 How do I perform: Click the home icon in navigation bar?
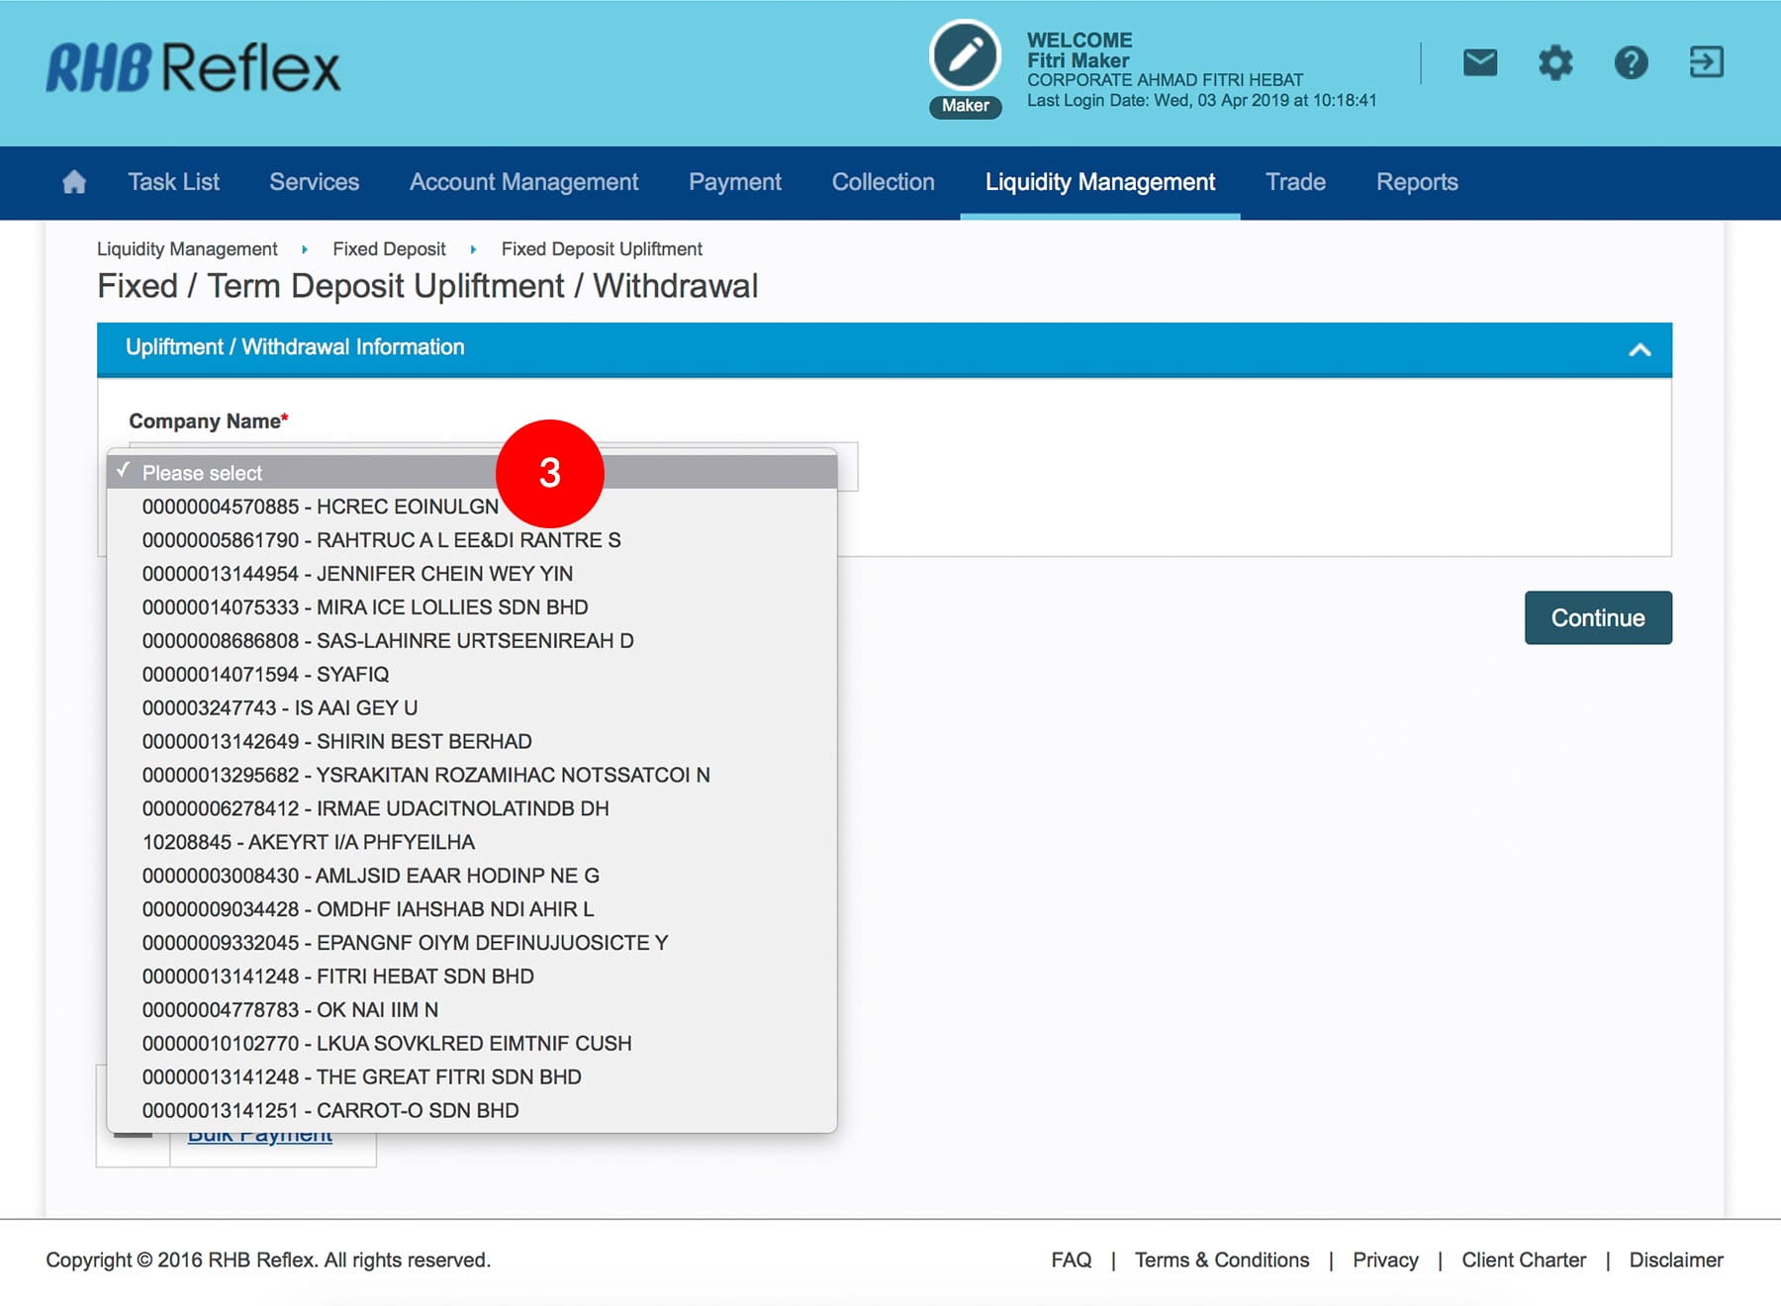click(x=74, y=182)
